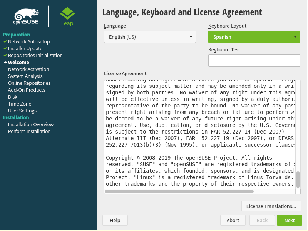Click the arrow icon beside Welcome
Screen dimensions: 308x231
click(5, 62)
